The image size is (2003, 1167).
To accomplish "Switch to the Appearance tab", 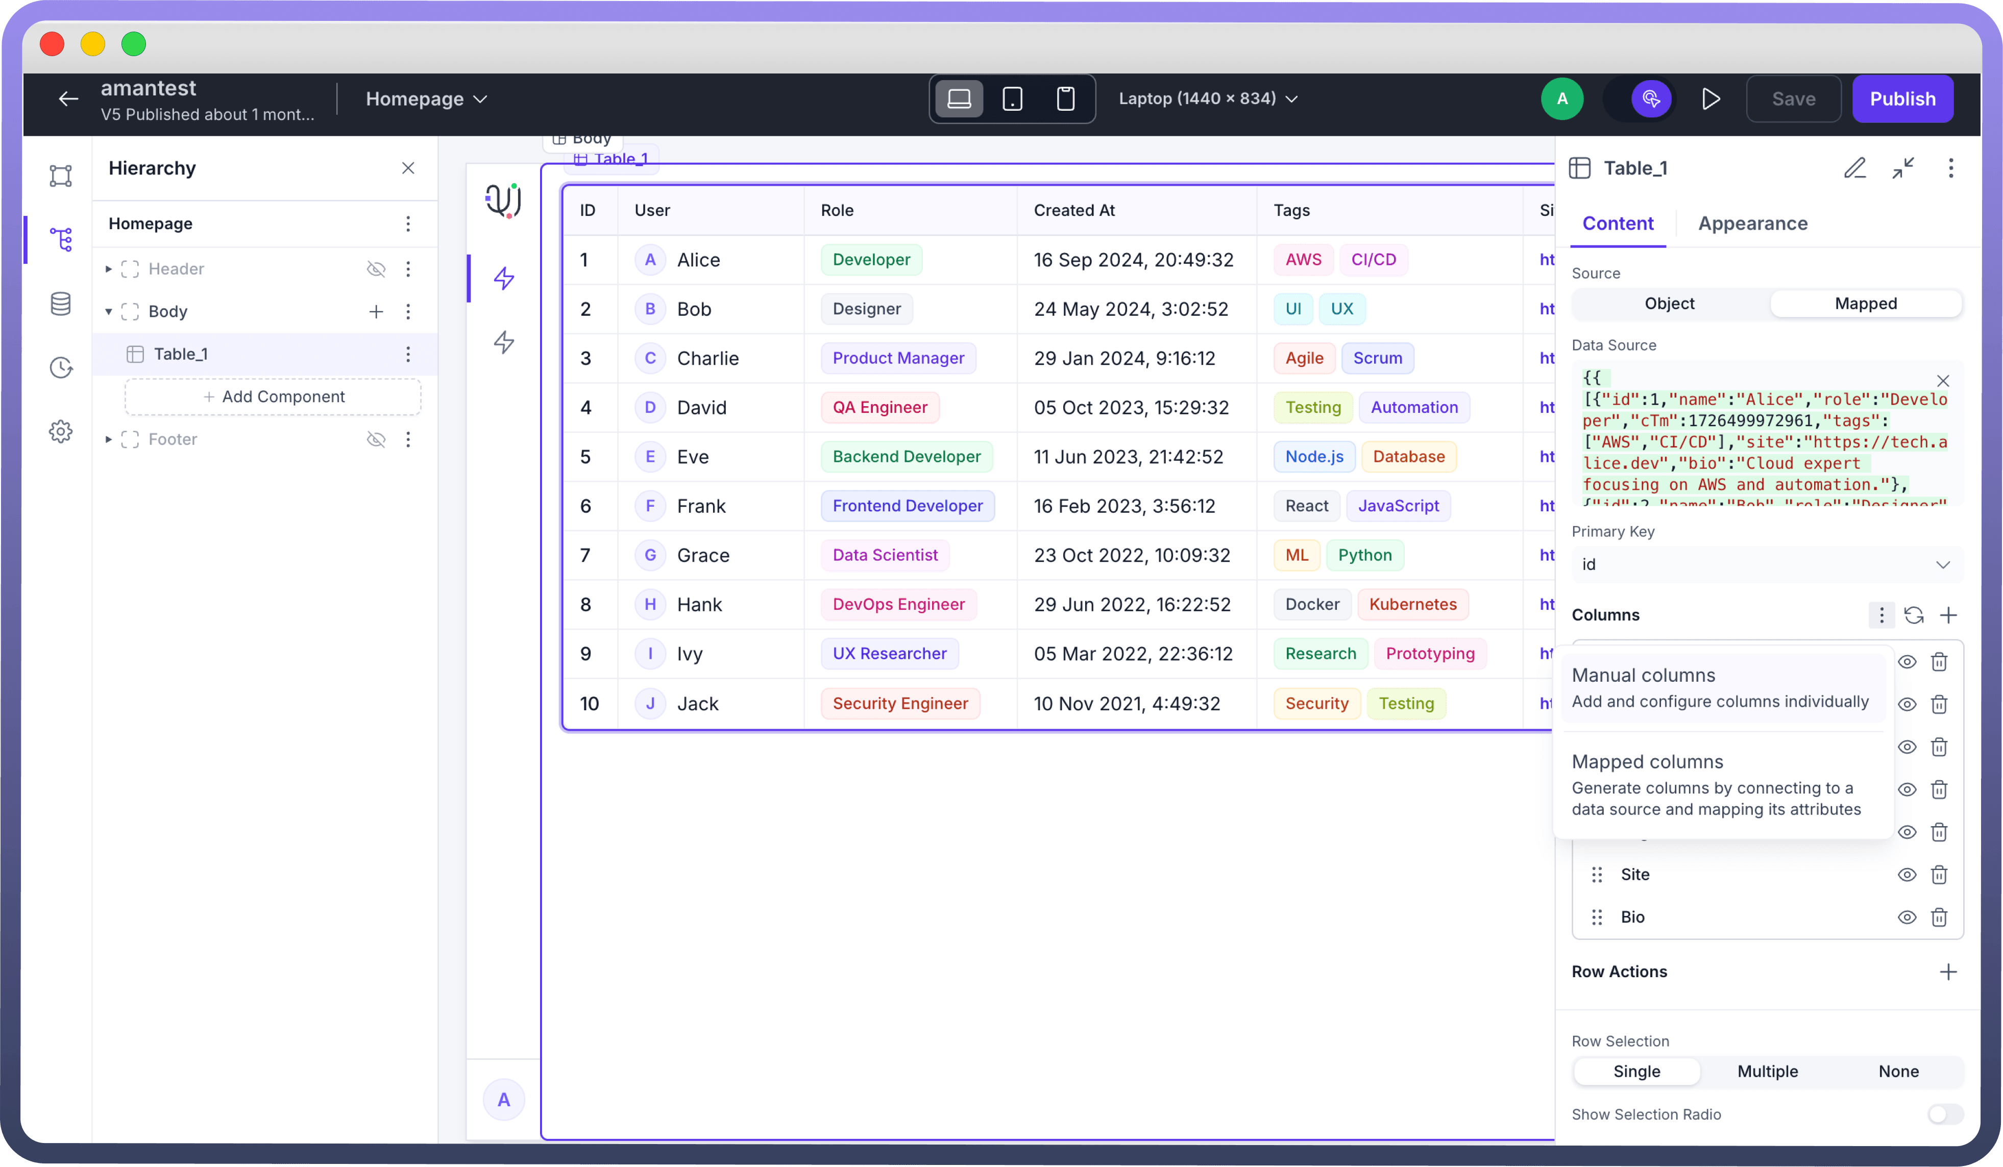I will click(1753, 223).
